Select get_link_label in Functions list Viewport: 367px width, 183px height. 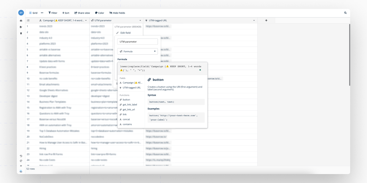[130, 104]
